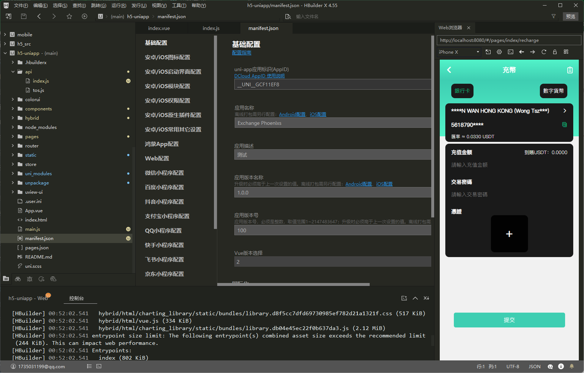This screenshot has height=373, width=584.
Task: Click the pop-out browser window icon
Action: point(488,52)
